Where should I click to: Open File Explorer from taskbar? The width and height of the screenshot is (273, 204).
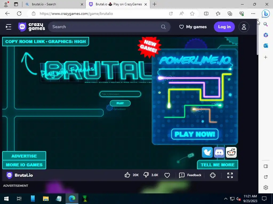46,199
